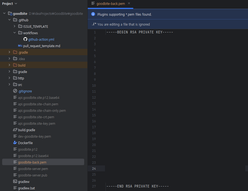Image resolution: width=248 pixels, height=191 pixels.
Task: Click the file icon of api.goodbite.site-crt.pem
Action: pyautogui.click(x=15, y=117)
